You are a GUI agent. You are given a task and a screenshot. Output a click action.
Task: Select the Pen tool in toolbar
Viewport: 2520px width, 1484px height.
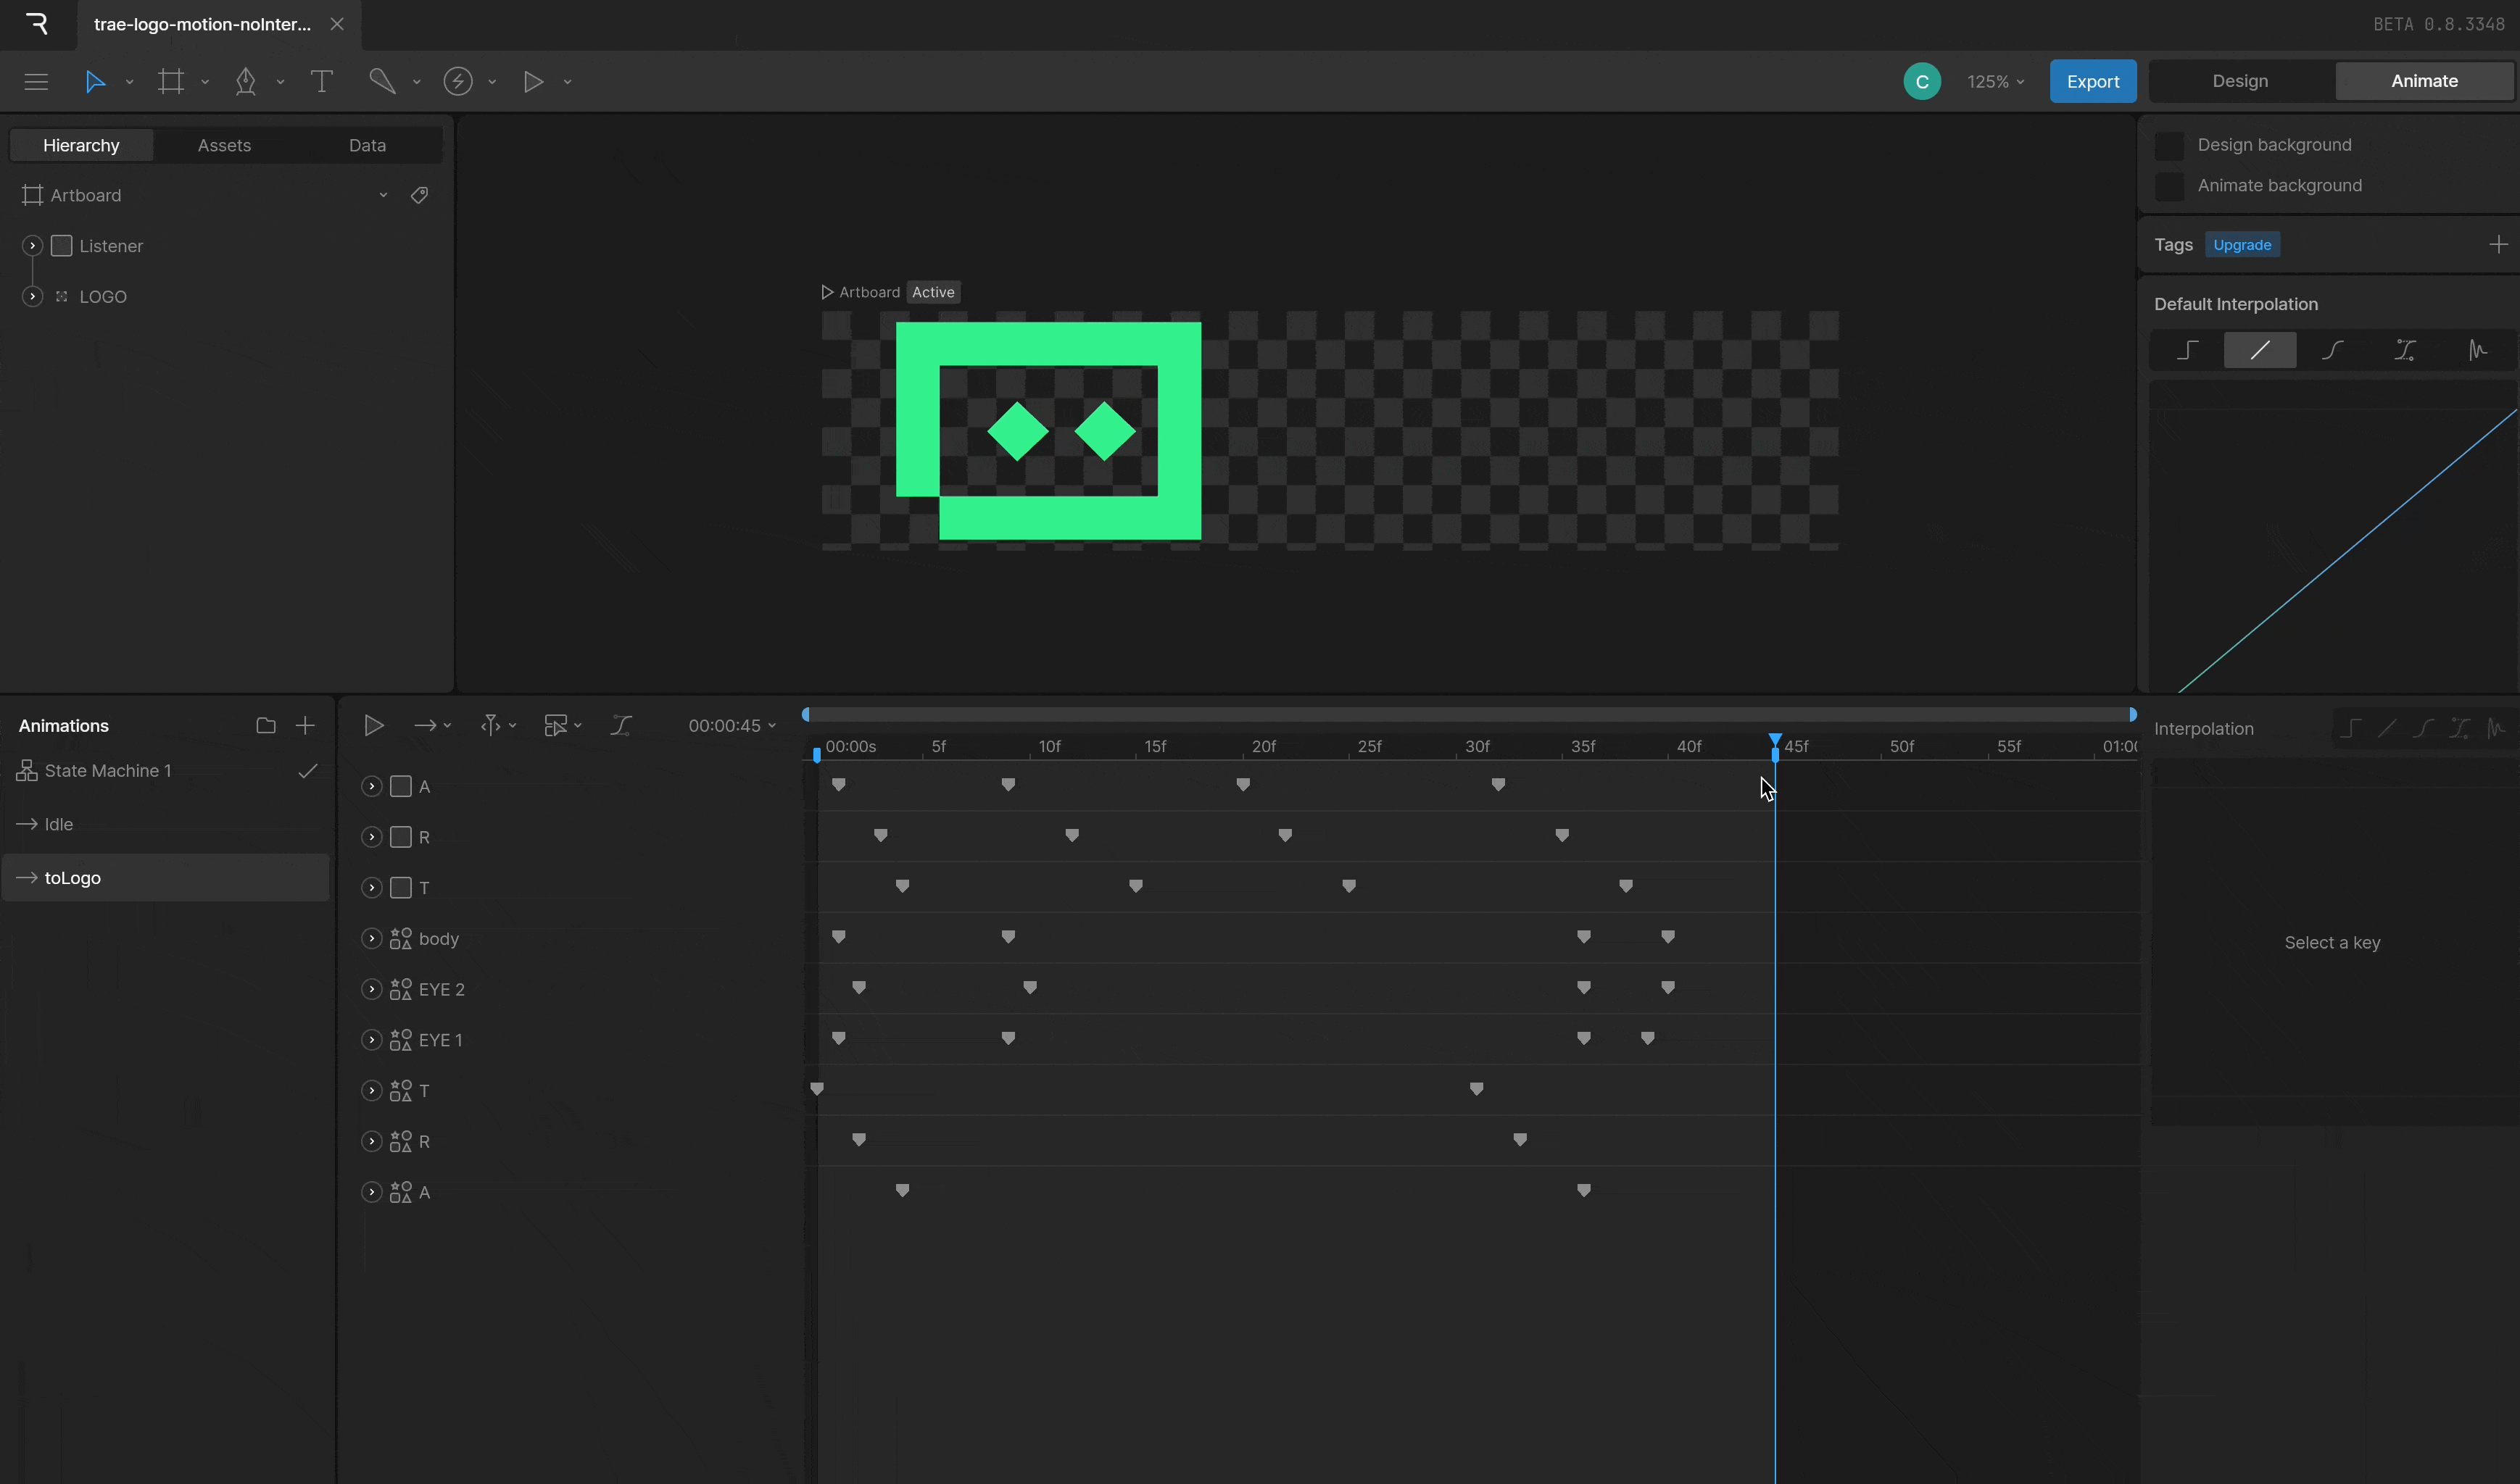point(245,82)
